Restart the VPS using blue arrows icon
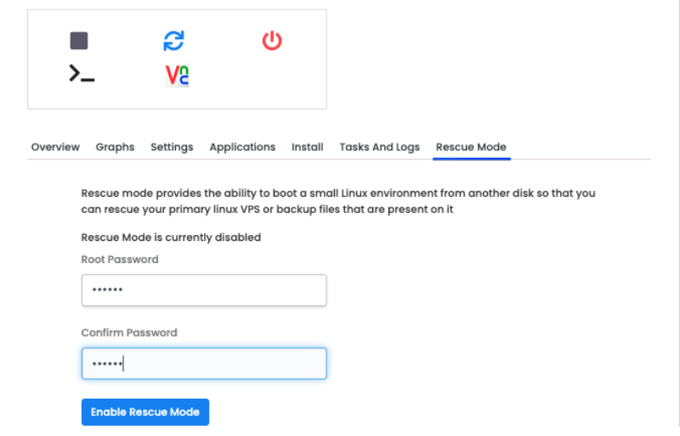 [174, 41]
